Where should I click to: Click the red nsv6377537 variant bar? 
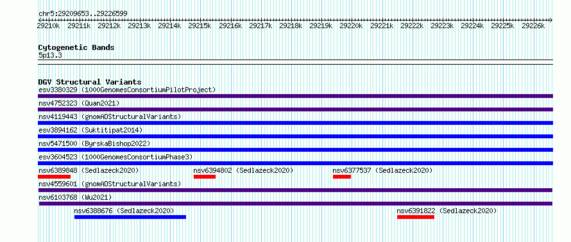point(342,177)
